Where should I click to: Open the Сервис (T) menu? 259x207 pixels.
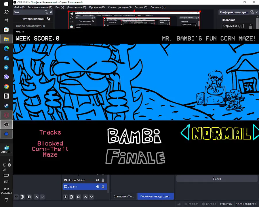[x=141, y=7]
